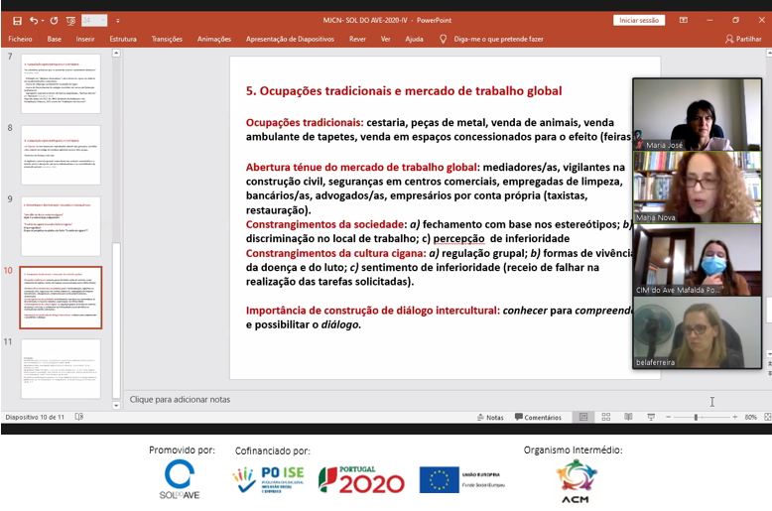Click the Iniciar sessão button
Viewport: 772px width, 511px height.
pos(639,20)
